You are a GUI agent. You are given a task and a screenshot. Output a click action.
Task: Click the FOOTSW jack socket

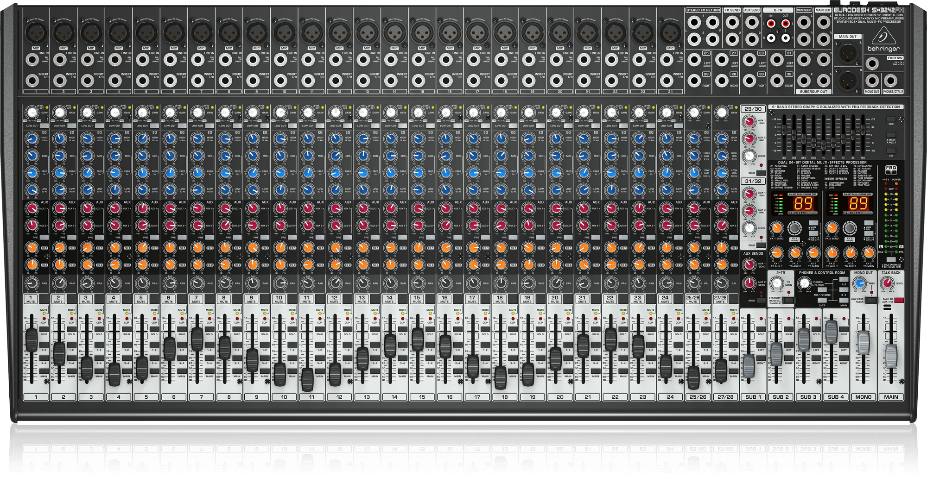[x=873, y=64]
